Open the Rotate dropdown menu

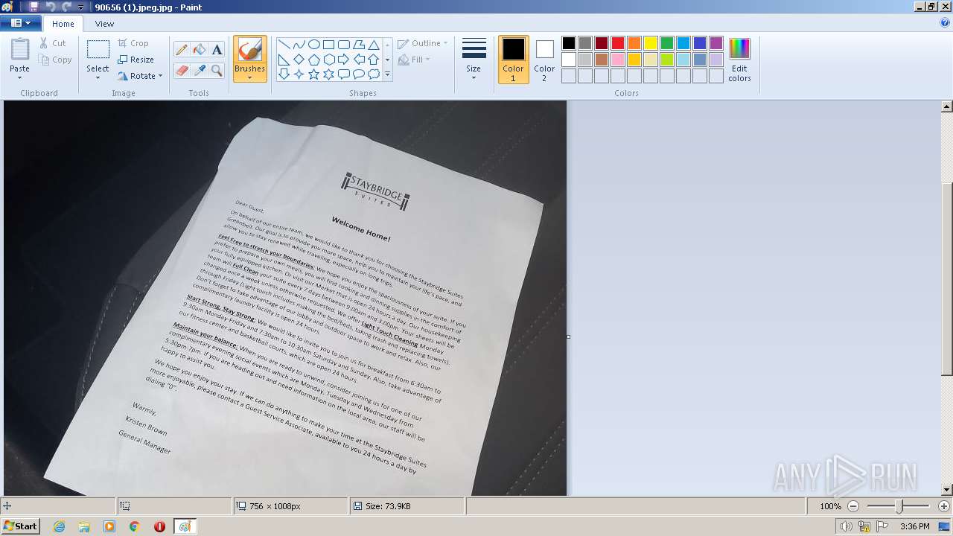pyautogui.click(x=140, y=76)
